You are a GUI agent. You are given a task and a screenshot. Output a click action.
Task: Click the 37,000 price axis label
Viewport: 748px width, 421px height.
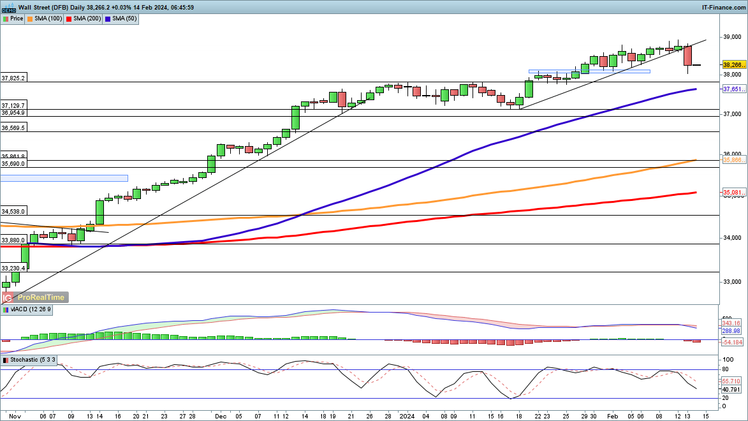[x=733, y=115]
